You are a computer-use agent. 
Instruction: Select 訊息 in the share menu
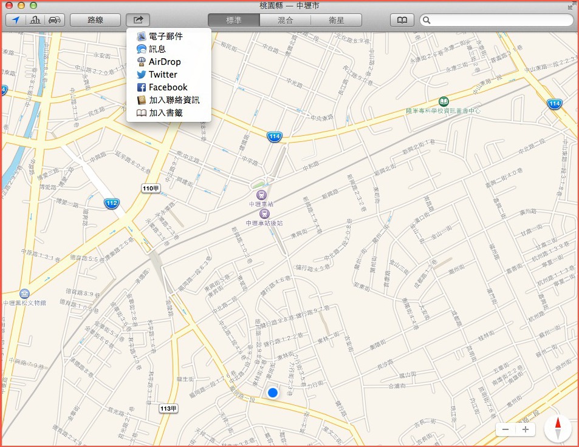[157, 49]
